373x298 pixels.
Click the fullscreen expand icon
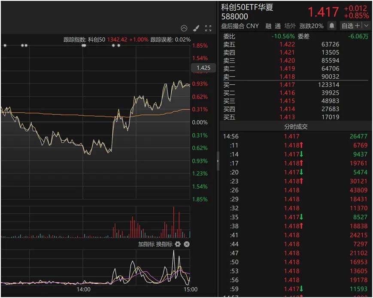tap(208, 28)
